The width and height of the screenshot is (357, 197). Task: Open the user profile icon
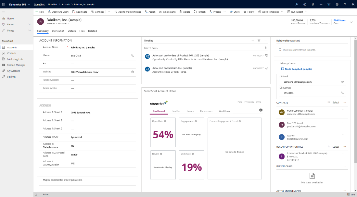353,4
